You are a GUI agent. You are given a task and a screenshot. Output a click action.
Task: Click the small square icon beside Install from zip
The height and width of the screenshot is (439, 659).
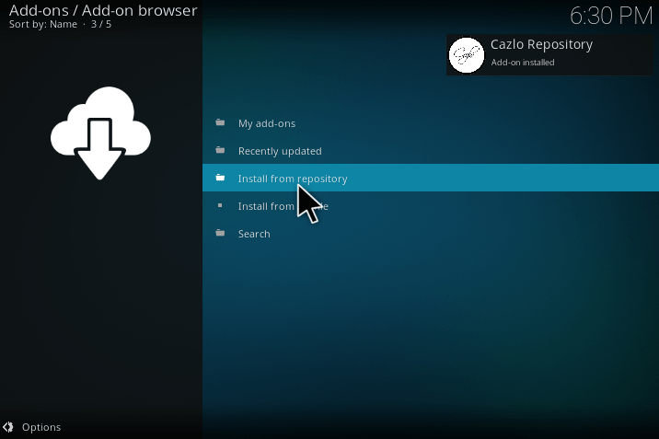point(220,205)
